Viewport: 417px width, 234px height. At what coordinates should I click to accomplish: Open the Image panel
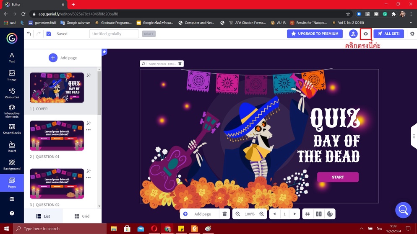click(x=12, y=75)
